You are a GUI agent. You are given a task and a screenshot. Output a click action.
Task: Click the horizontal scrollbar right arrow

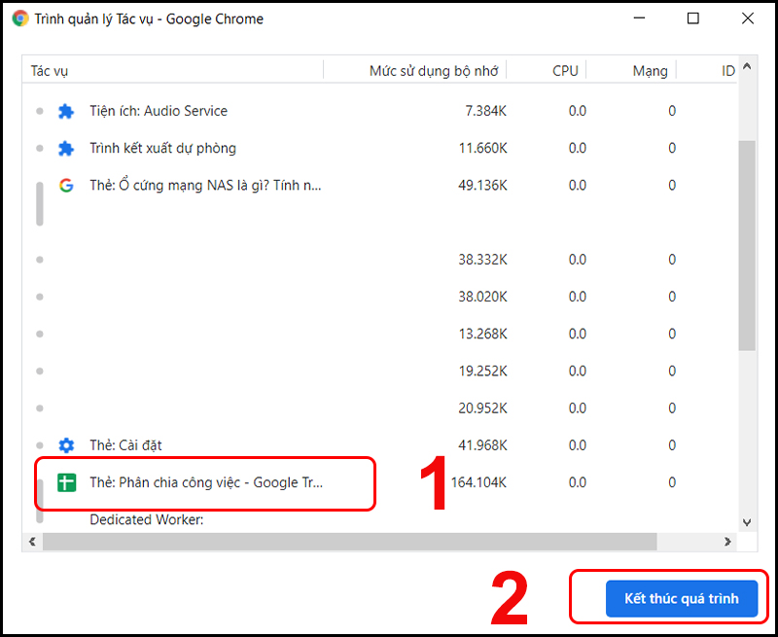tap(727, 542)
